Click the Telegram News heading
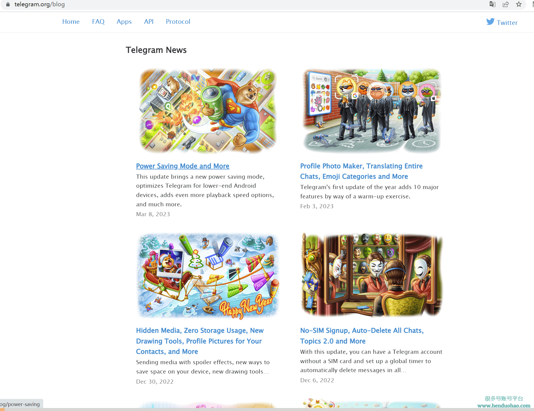This screenshot has width=534, height=411. click(156, 50)
